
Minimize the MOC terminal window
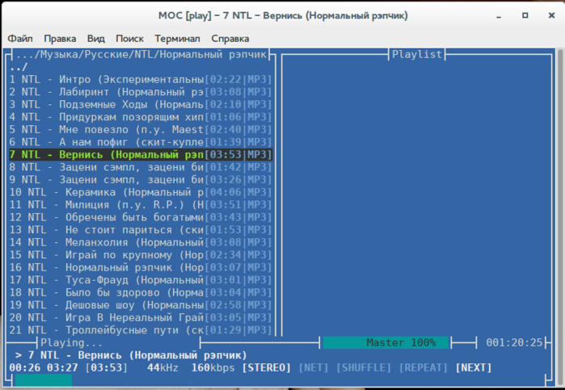coord(499,16)
